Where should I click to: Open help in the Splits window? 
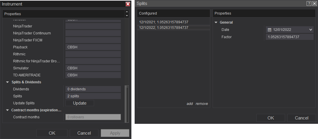pos(309,3)
